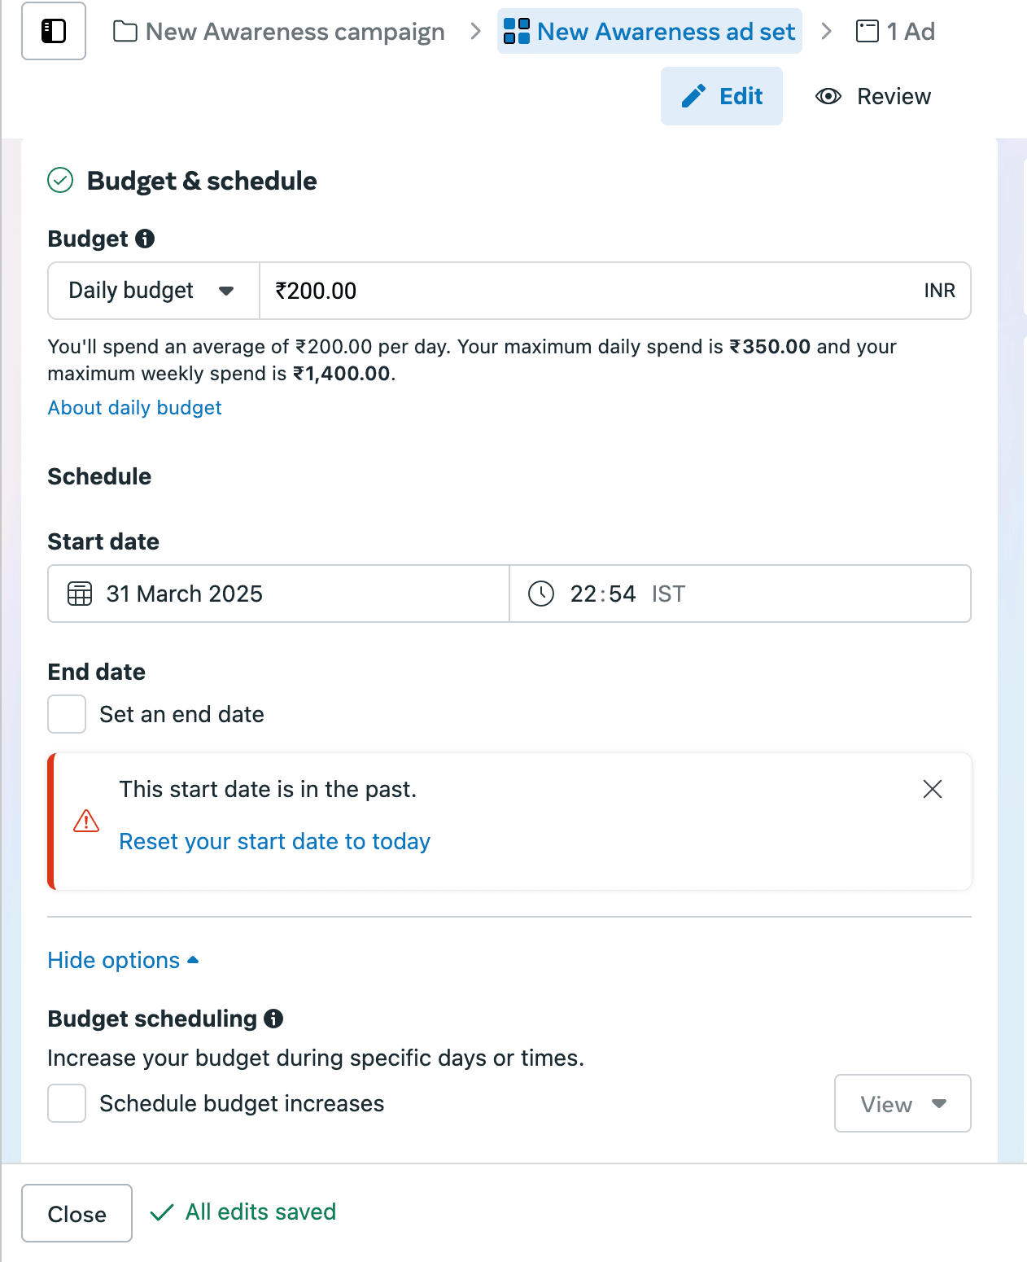Image resolution: width=1027 pixels, height=1262 pixels.
Task: Check Schedule budget increases
Action: point(67,1103)
